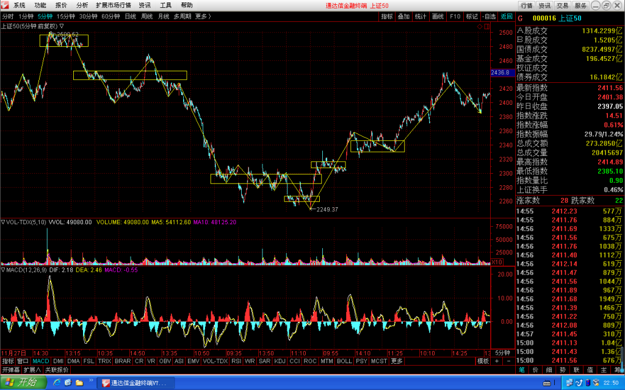Click the 交易 button in title bar
Screen dimensions: 625x390
point(562,5)
